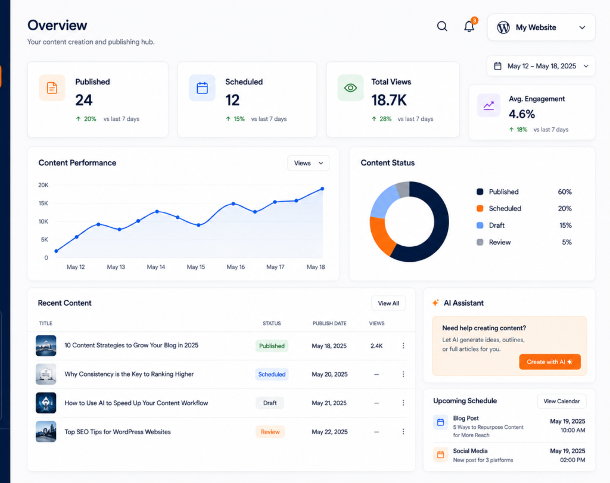Click the Scheduled calendar card icon

(202, 88)
